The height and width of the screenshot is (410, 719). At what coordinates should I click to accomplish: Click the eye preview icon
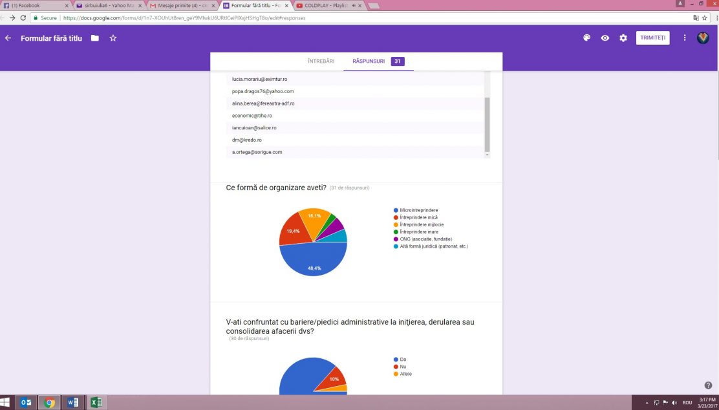pyautogui.click(x=605, y=38)
